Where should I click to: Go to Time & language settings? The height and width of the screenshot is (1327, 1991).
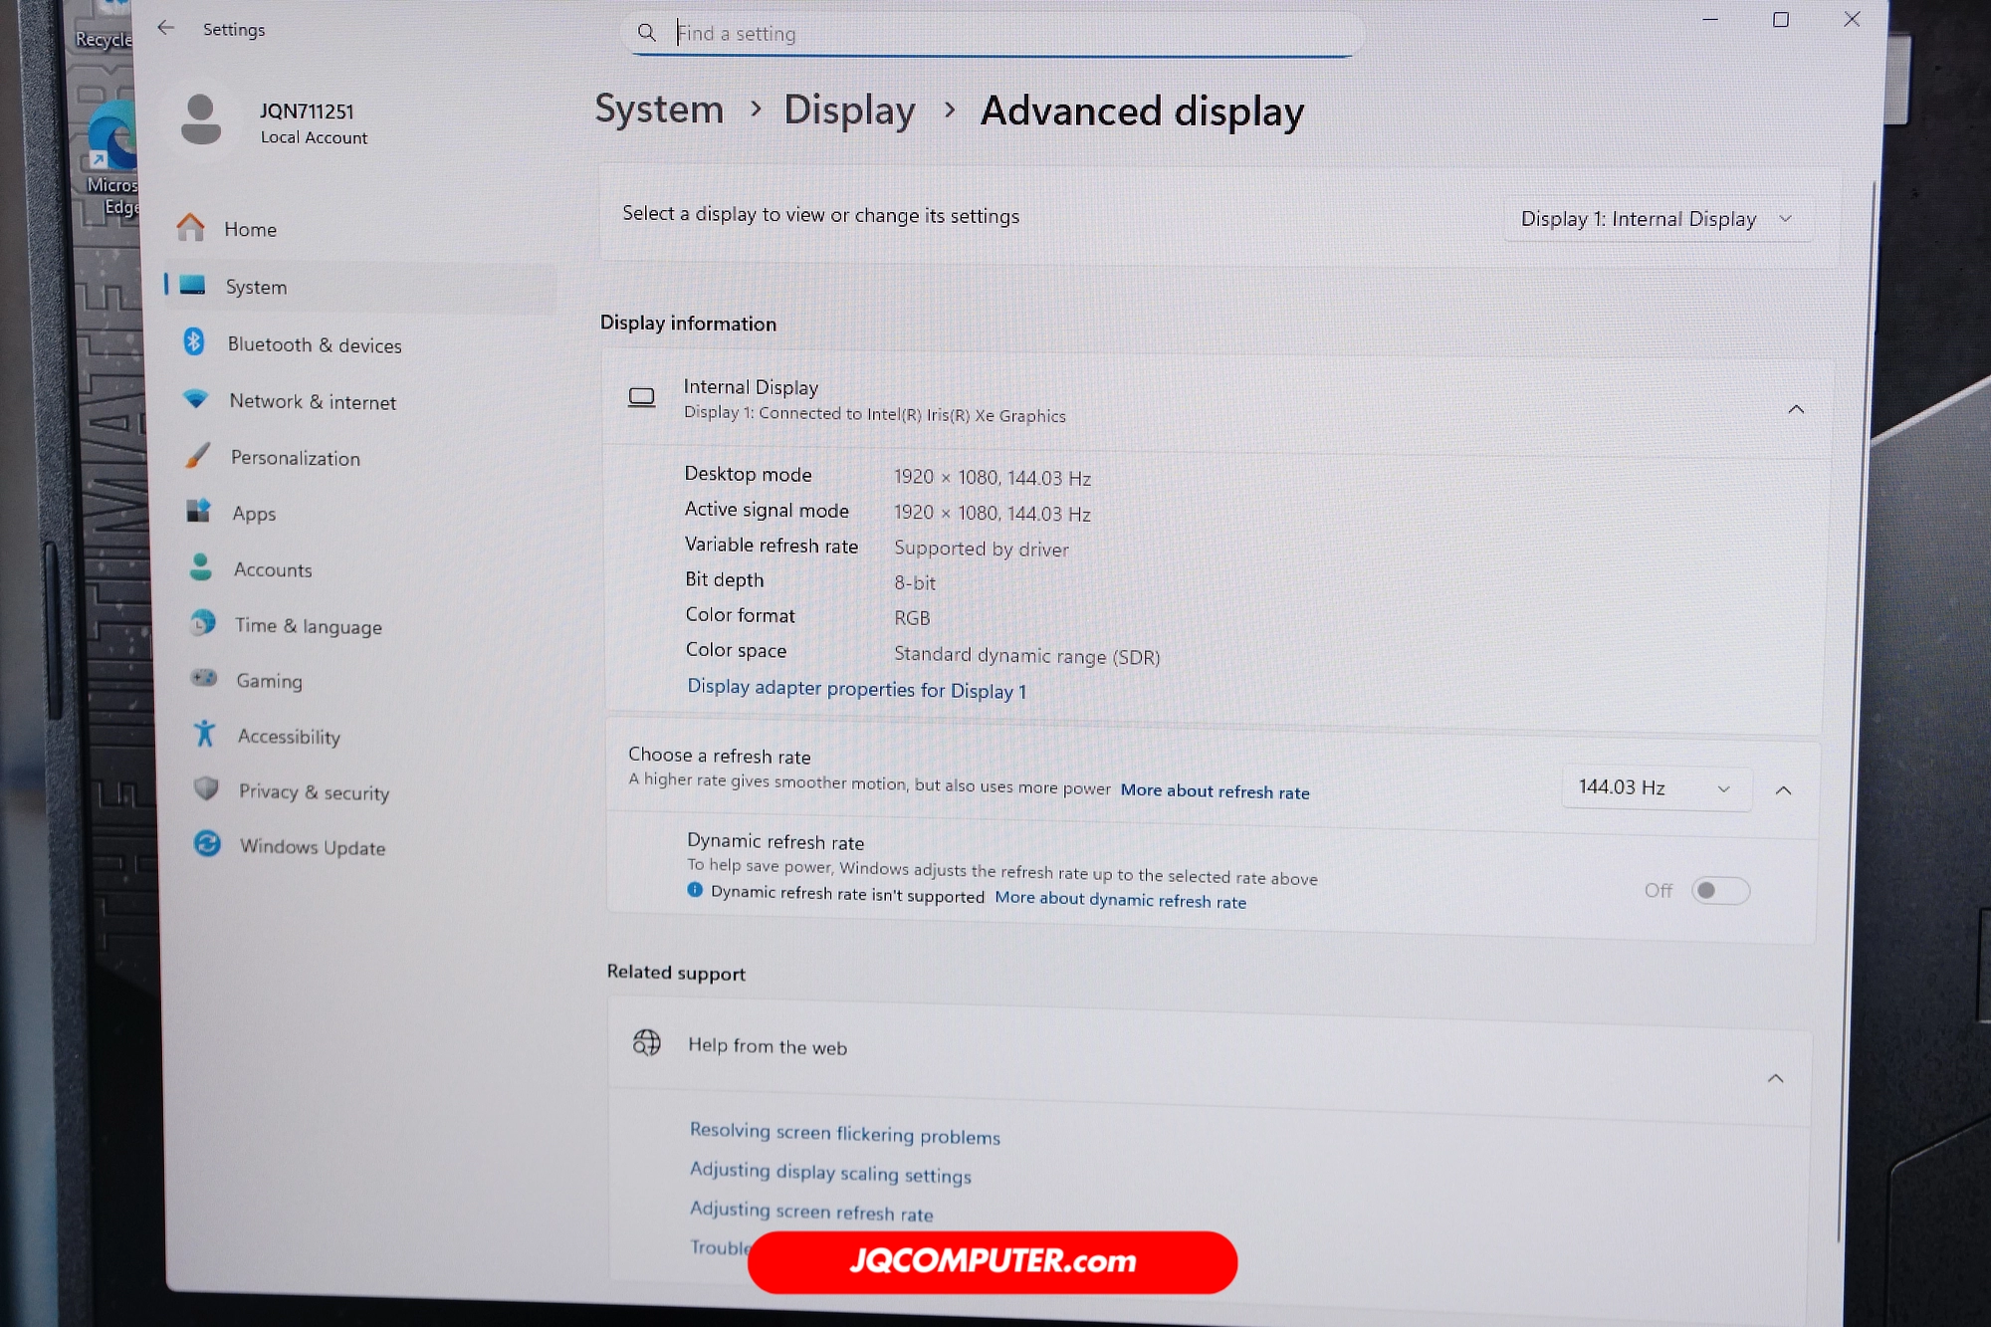(x=308, y=626)
